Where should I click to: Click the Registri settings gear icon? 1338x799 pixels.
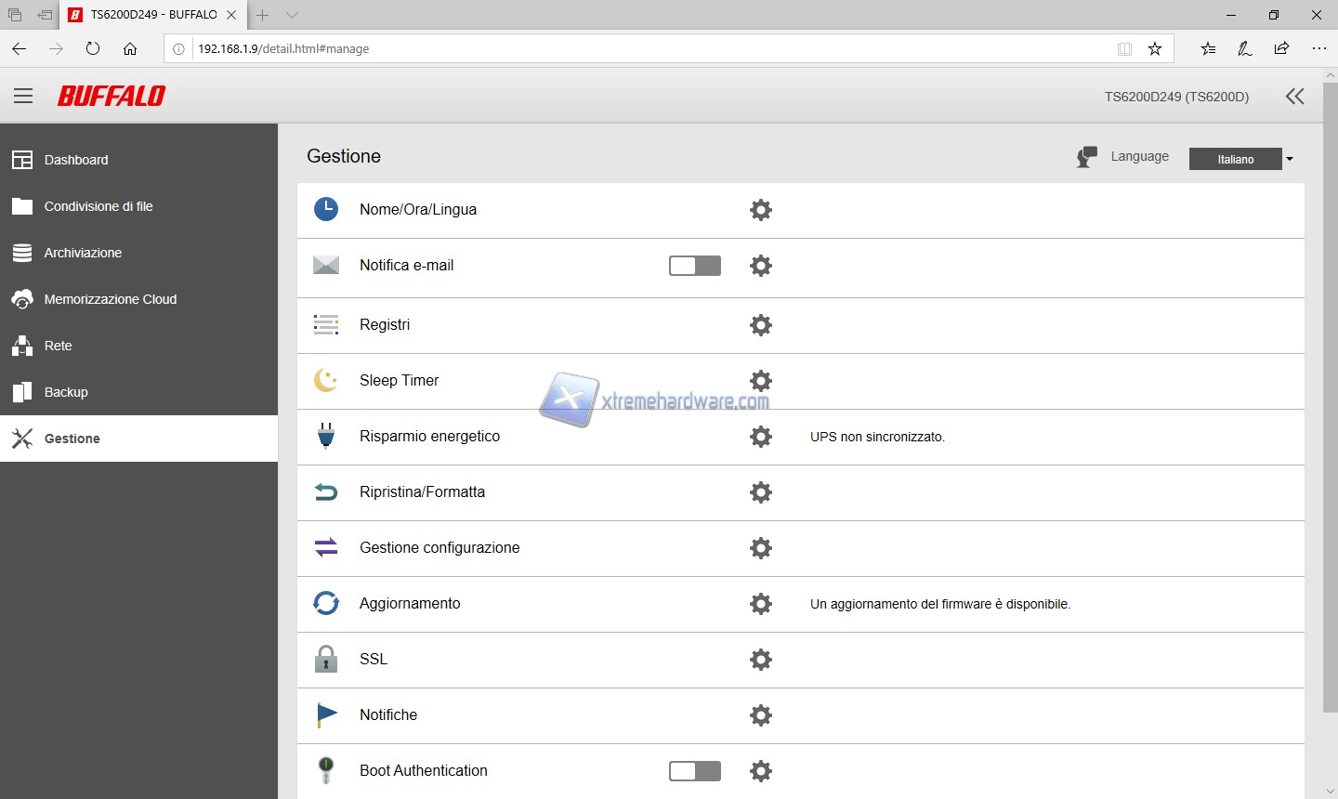[x=761, y=325]
